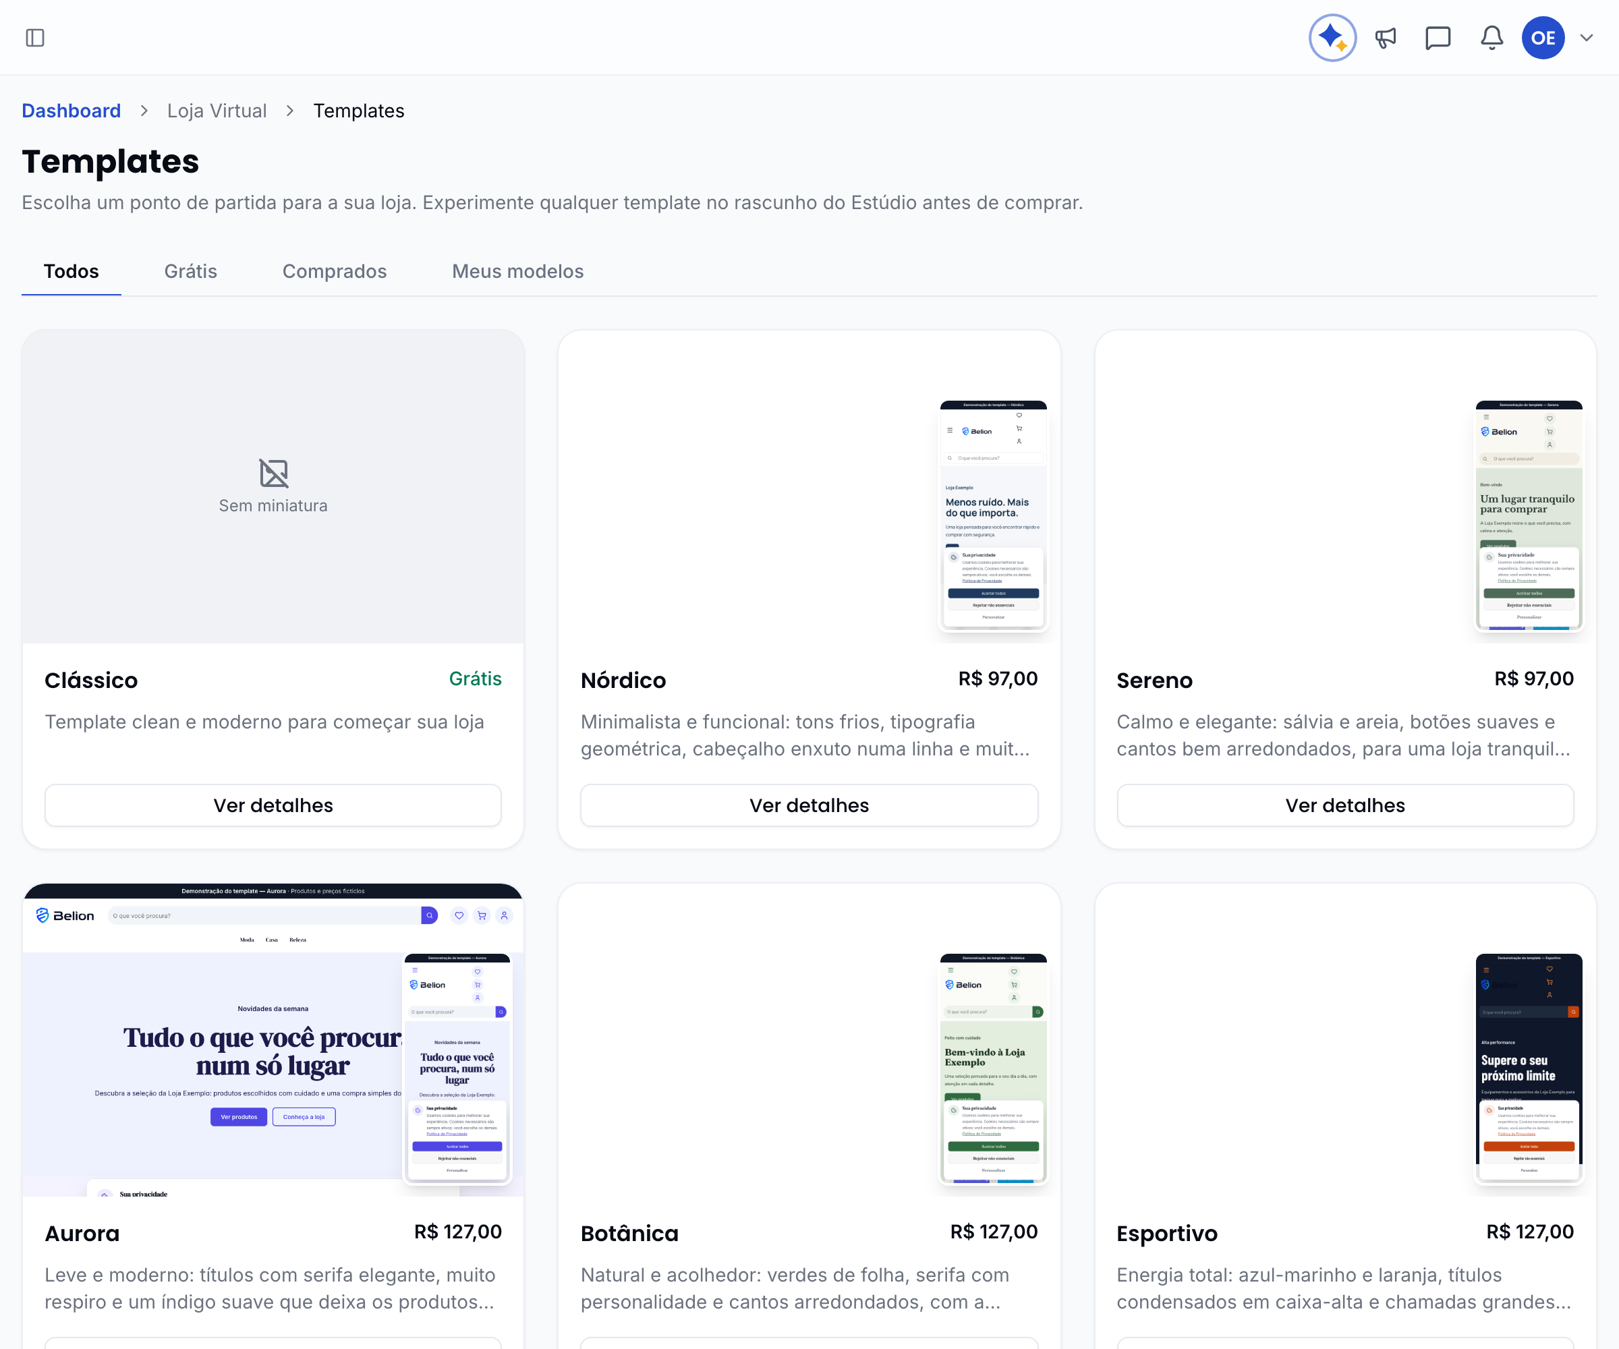Image resolution: width=1619 pixels, height=1349 pixels.
Task: Click Ver detalhes for Sereno
Action: coord(1345,805)
